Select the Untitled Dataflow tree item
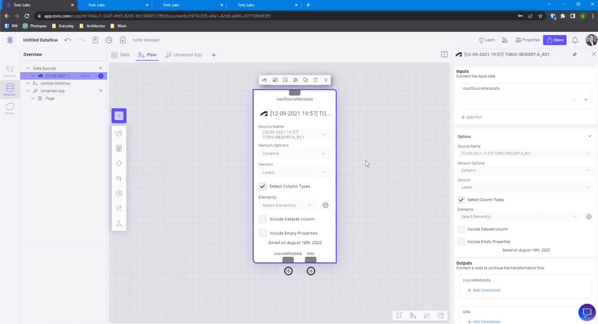 point(55,83)
